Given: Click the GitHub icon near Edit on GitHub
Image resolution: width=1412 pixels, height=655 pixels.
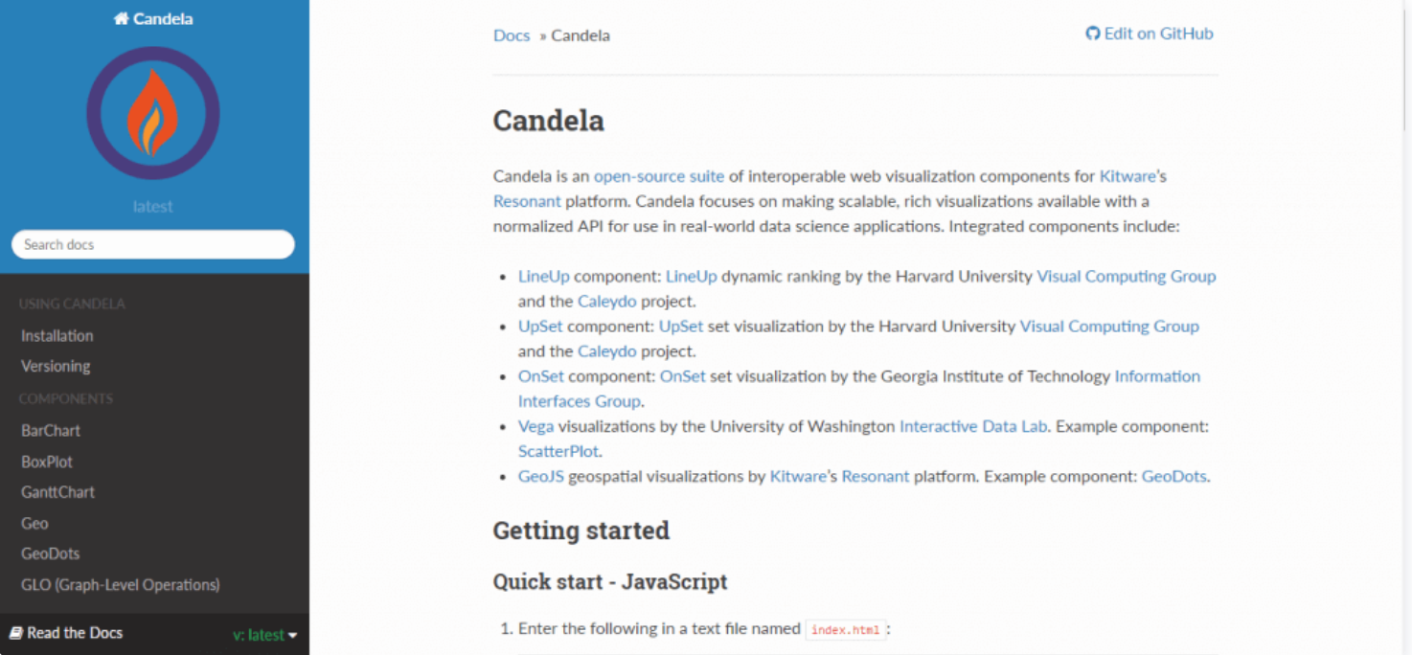Looking at the screenshot, I should (1092, 34).
